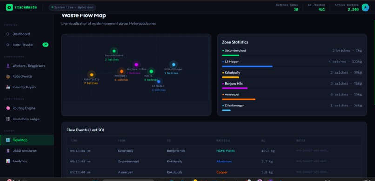
Task: Click the Industry Buyers factory icon
Action: coord(7,87)
